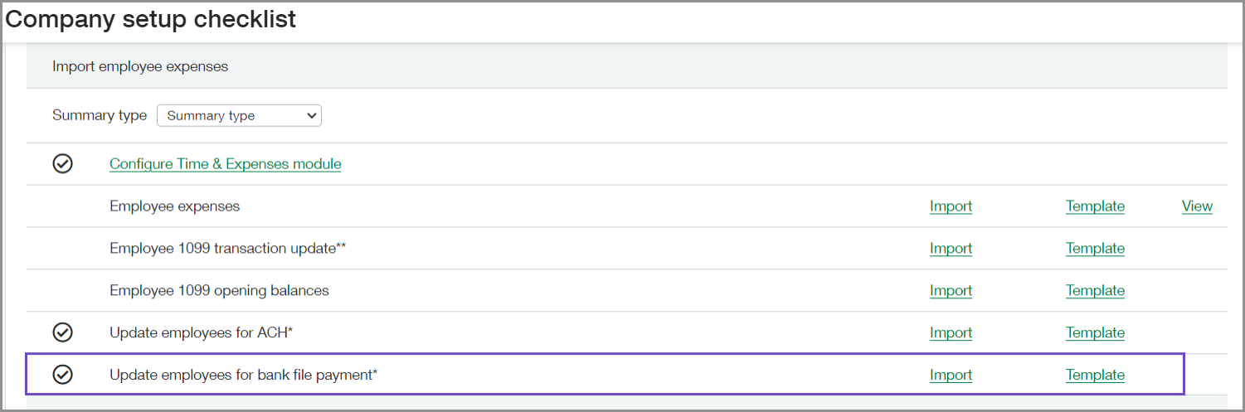Download Template for ACH employee update
The image size is (1245, 412).
tap(1095, 333)
